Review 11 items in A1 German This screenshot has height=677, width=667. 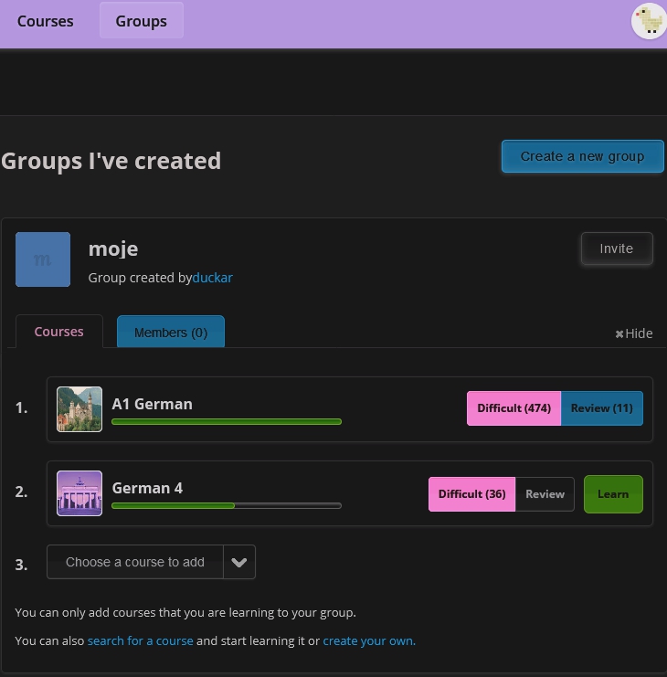pyautogui.click(x=601, y=408)
